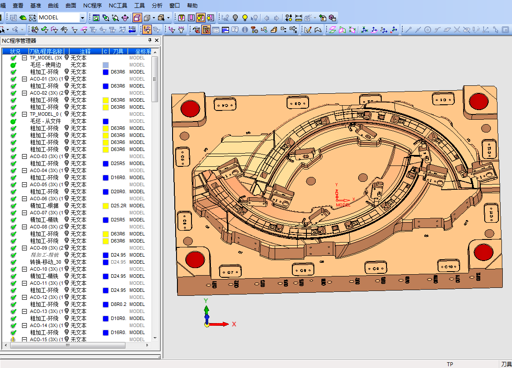Collapse the ACO-02 tree node

point(25,93)
